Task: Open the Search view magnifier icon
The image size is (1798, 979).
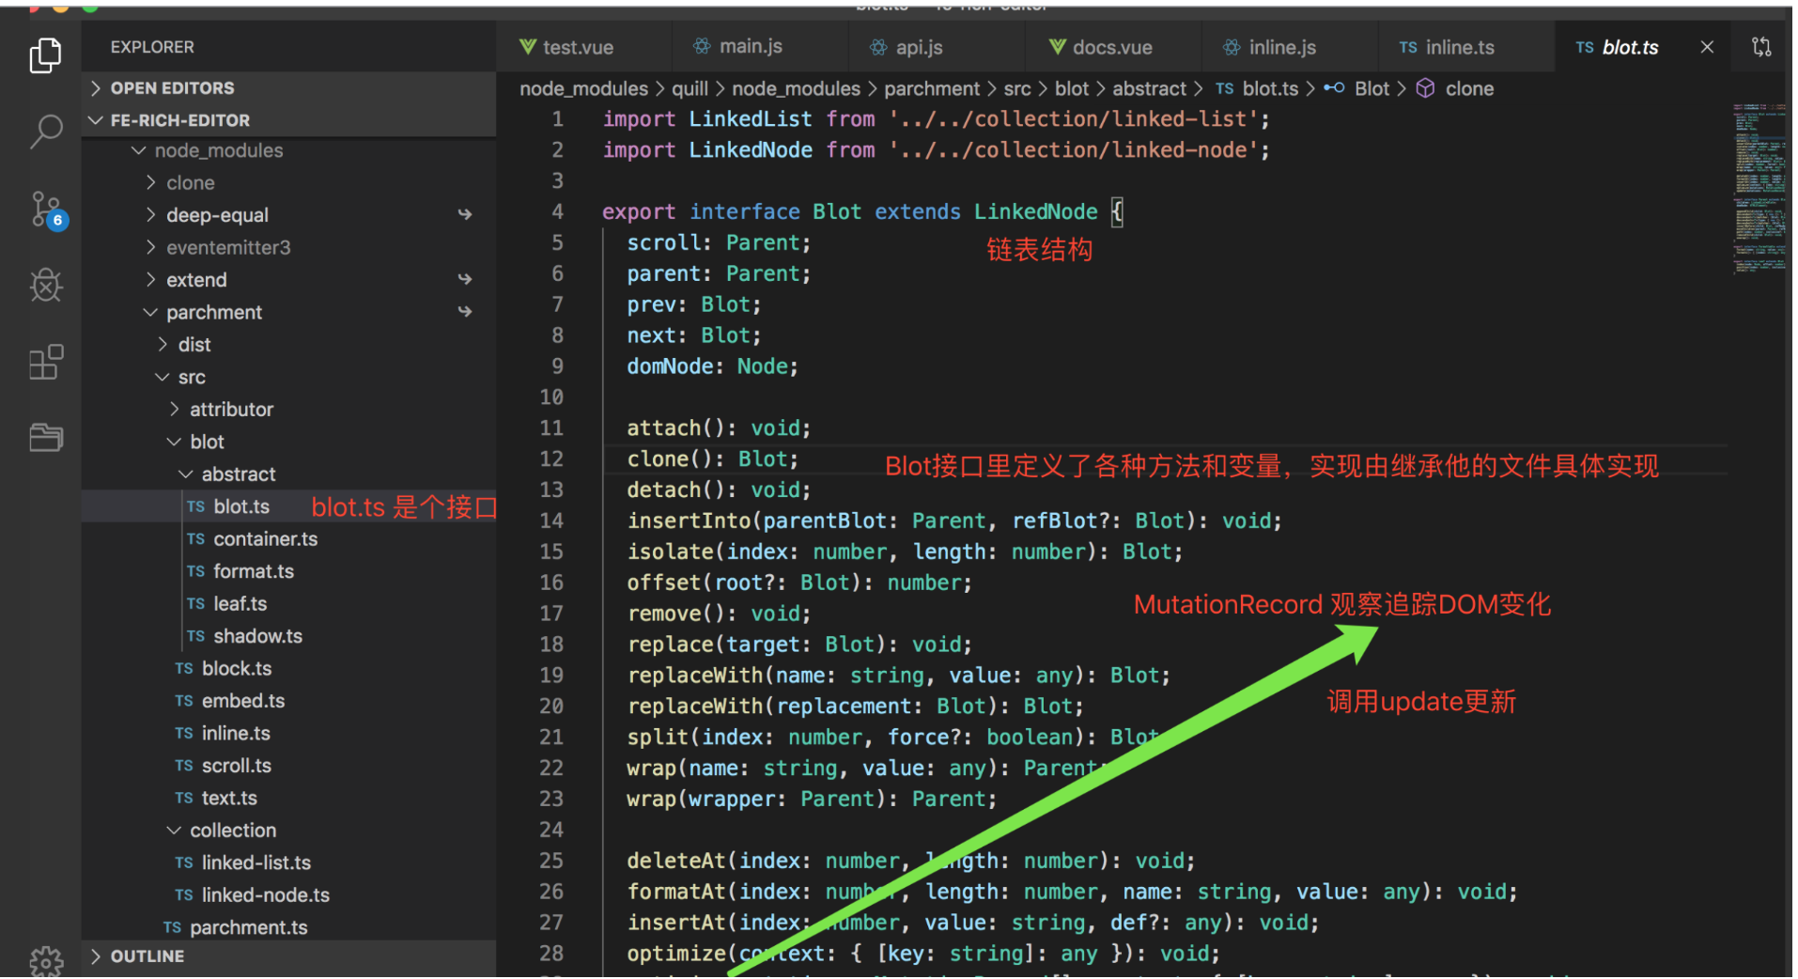Action: 45,132
